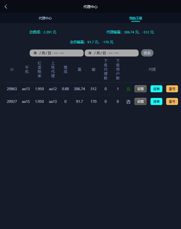Click the 否 agent status for aa15
Viewport: 181px width, 229px height.
click(128, 102)
